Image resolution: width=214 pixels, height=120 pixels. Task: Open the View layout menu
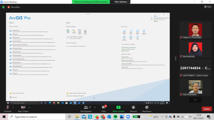208,7
